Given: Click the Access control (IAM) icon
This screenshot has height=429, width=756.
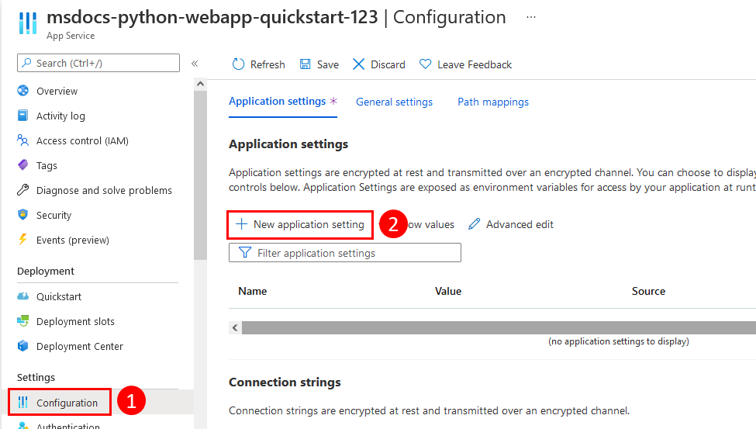Looking at the screenshot, I should (22, 140).
